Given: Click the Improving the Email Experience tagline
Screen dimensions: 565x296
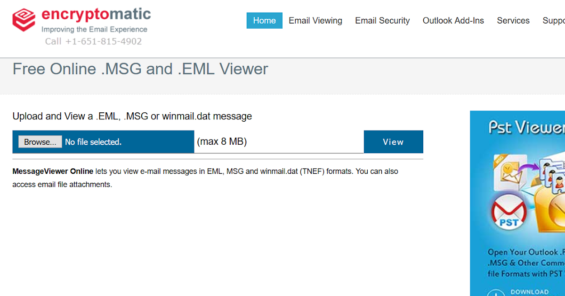Looking at the screenshot, I should point(95,29).
